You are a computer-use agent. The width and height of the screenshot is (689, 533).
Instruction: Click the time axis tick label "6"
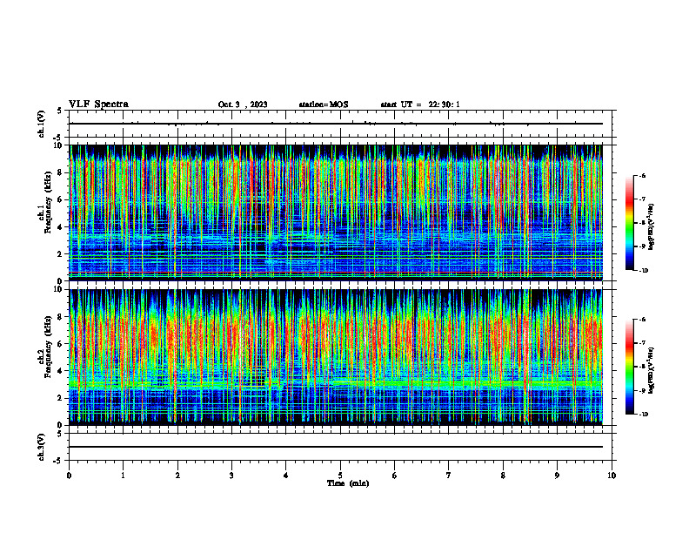click(x=395, y=476)
